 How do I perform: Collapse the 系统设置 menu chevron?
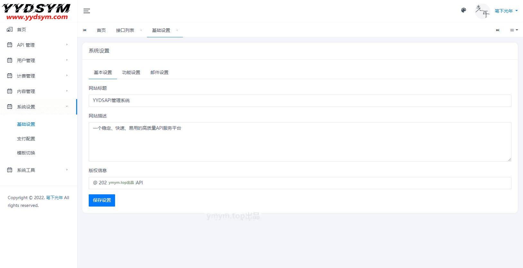(x=67, y=106)
